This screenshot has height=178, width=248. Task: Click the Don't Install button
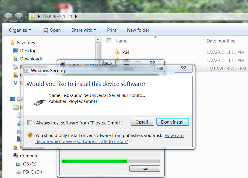click(173, 122)
